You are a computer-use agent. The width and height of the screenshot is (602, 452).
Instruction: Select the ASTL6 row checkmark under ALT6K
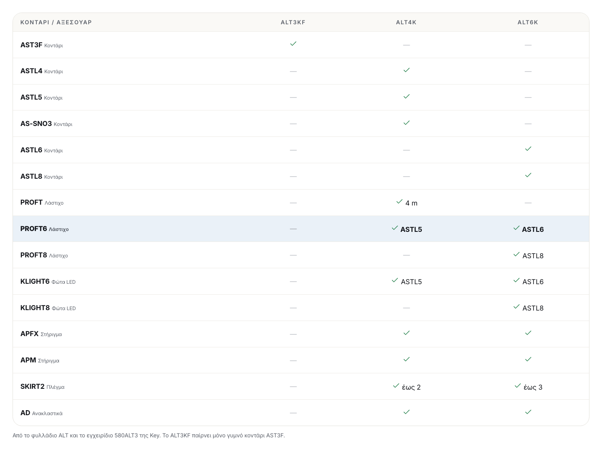point(528,149)
